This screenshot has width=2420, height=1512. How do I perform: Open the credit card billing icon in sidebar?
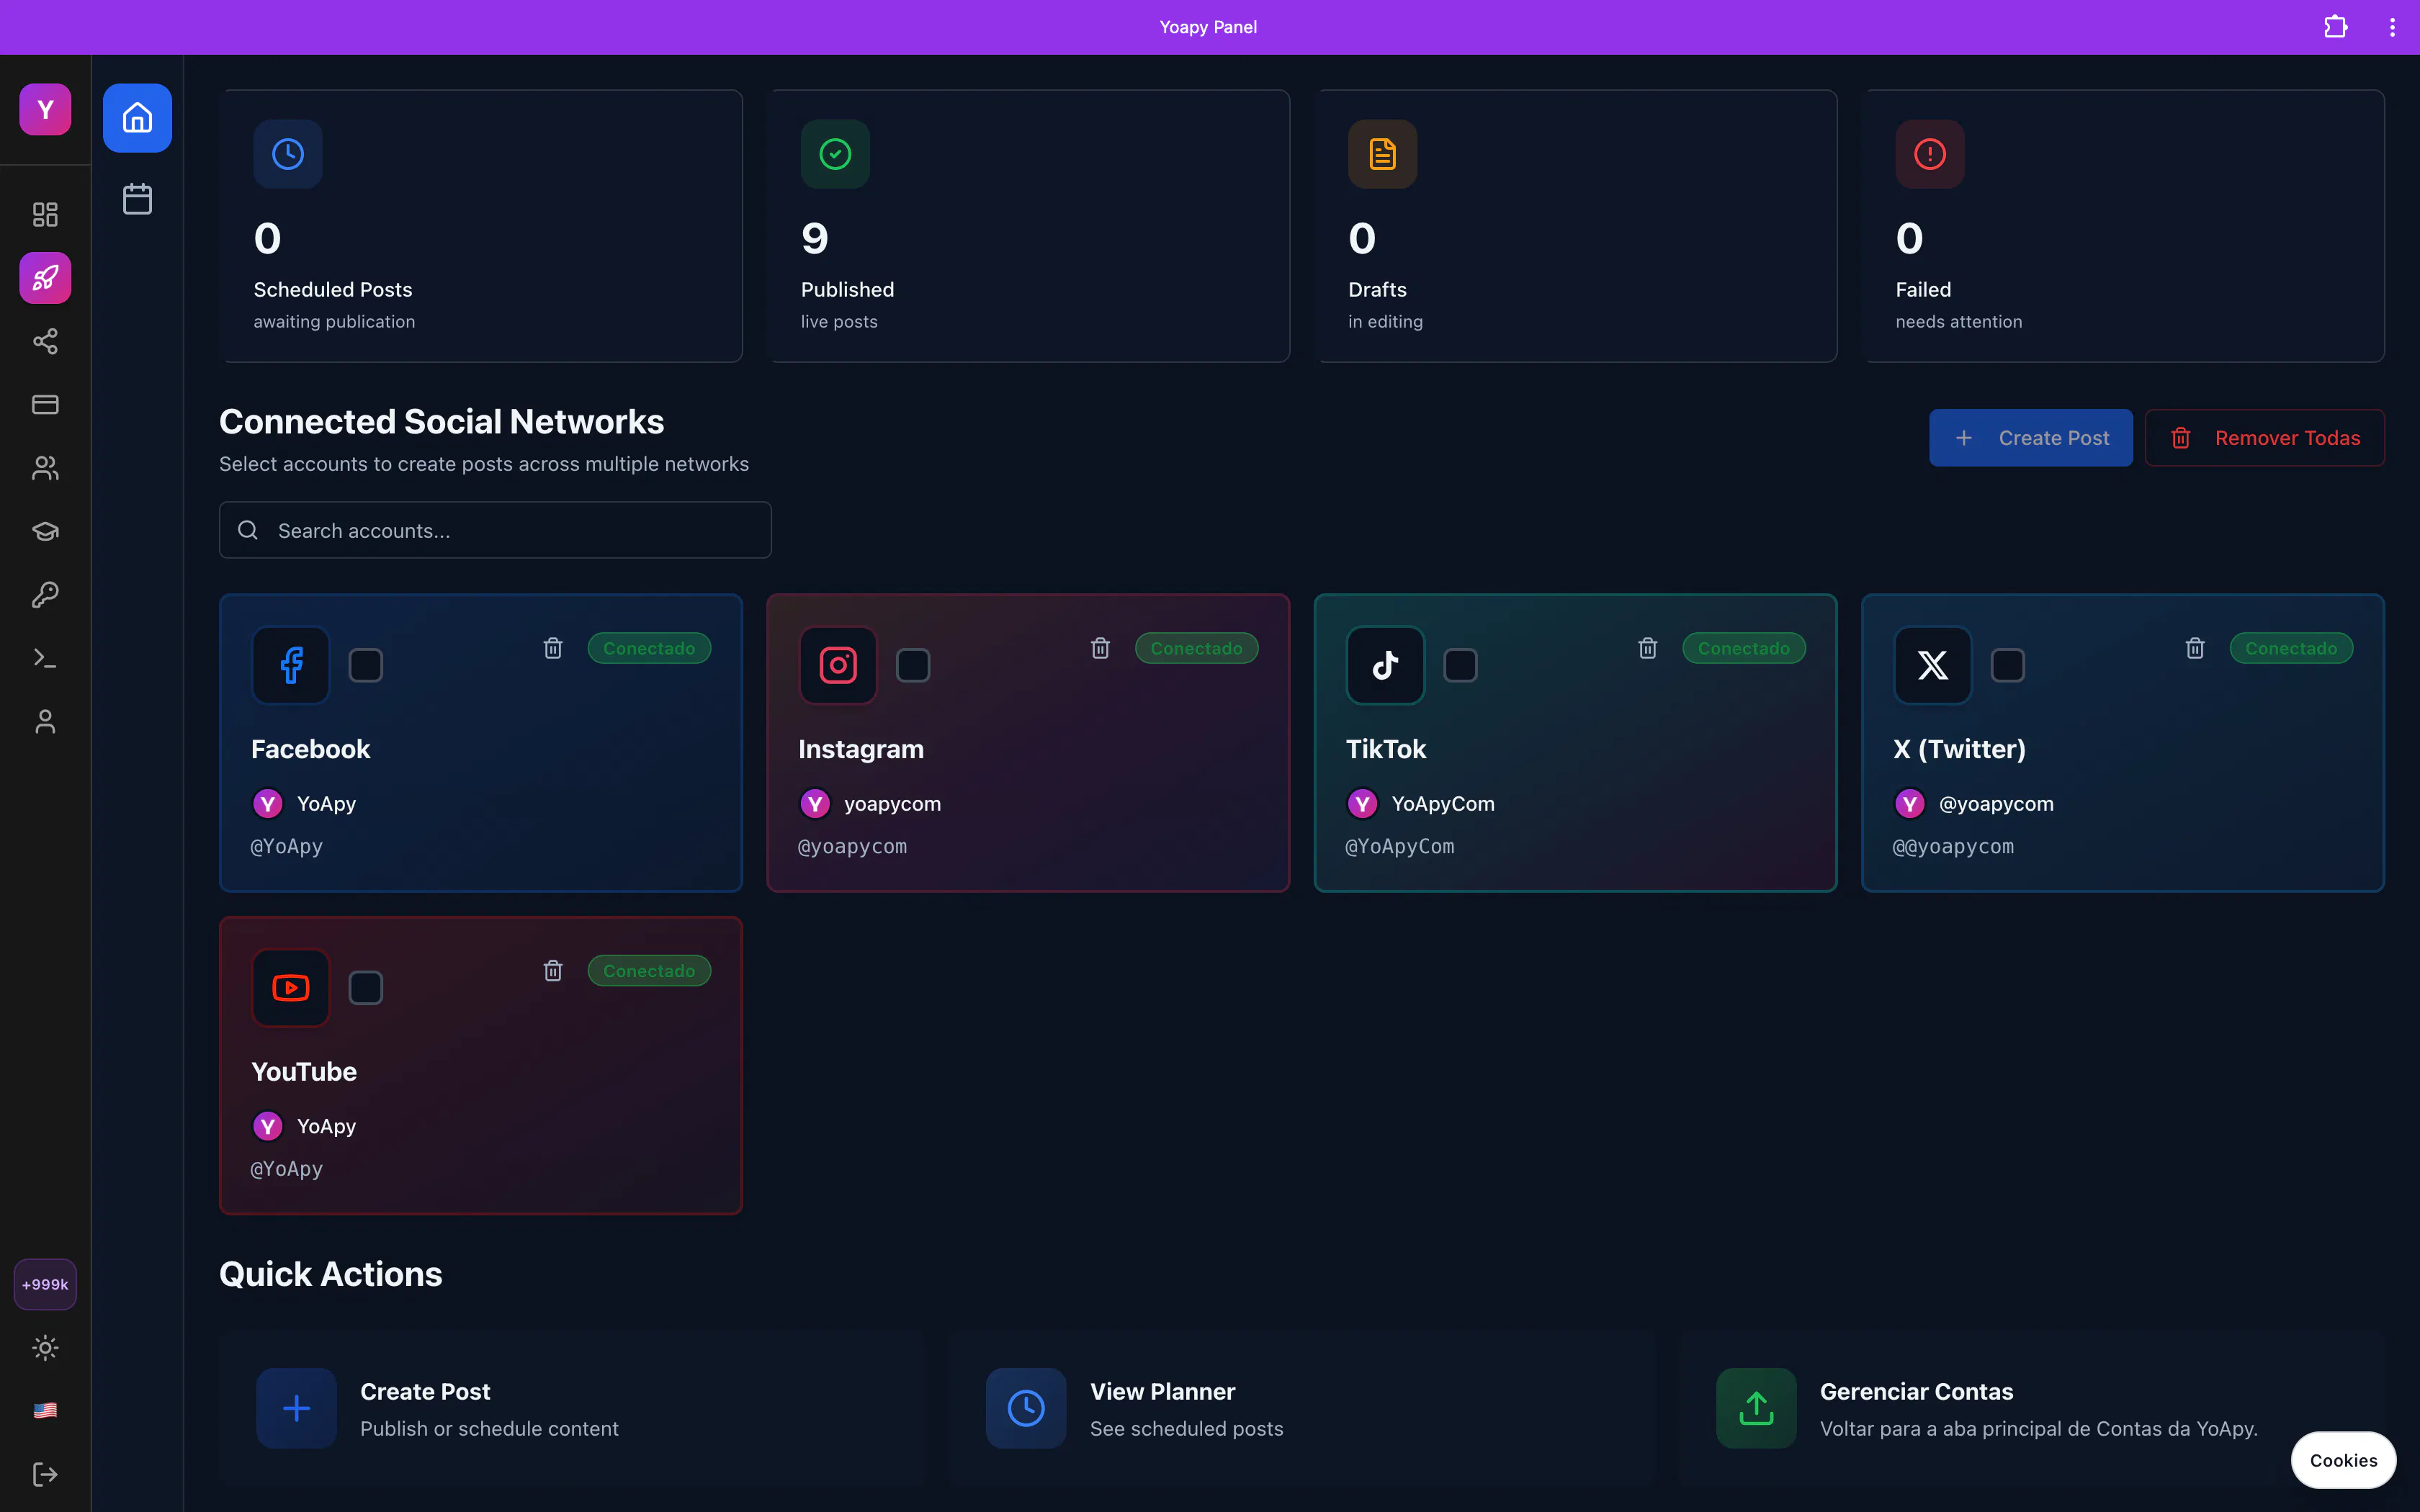(x=45, y=404)
